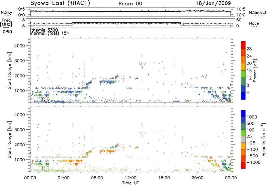267x185 pixels.
Task: Click the '28' Power colorbar label
Action: [x=249, y=49]
